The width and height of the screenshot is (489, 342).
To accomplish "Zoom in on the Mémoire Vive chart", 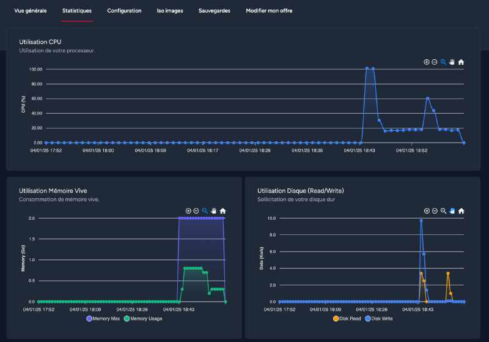I will coord(188,210).
